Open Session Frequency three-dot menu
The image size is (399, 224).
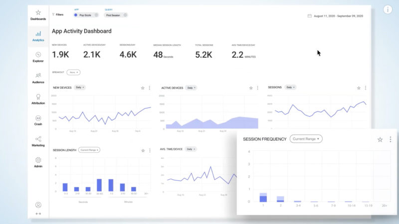tap(391, 139)
